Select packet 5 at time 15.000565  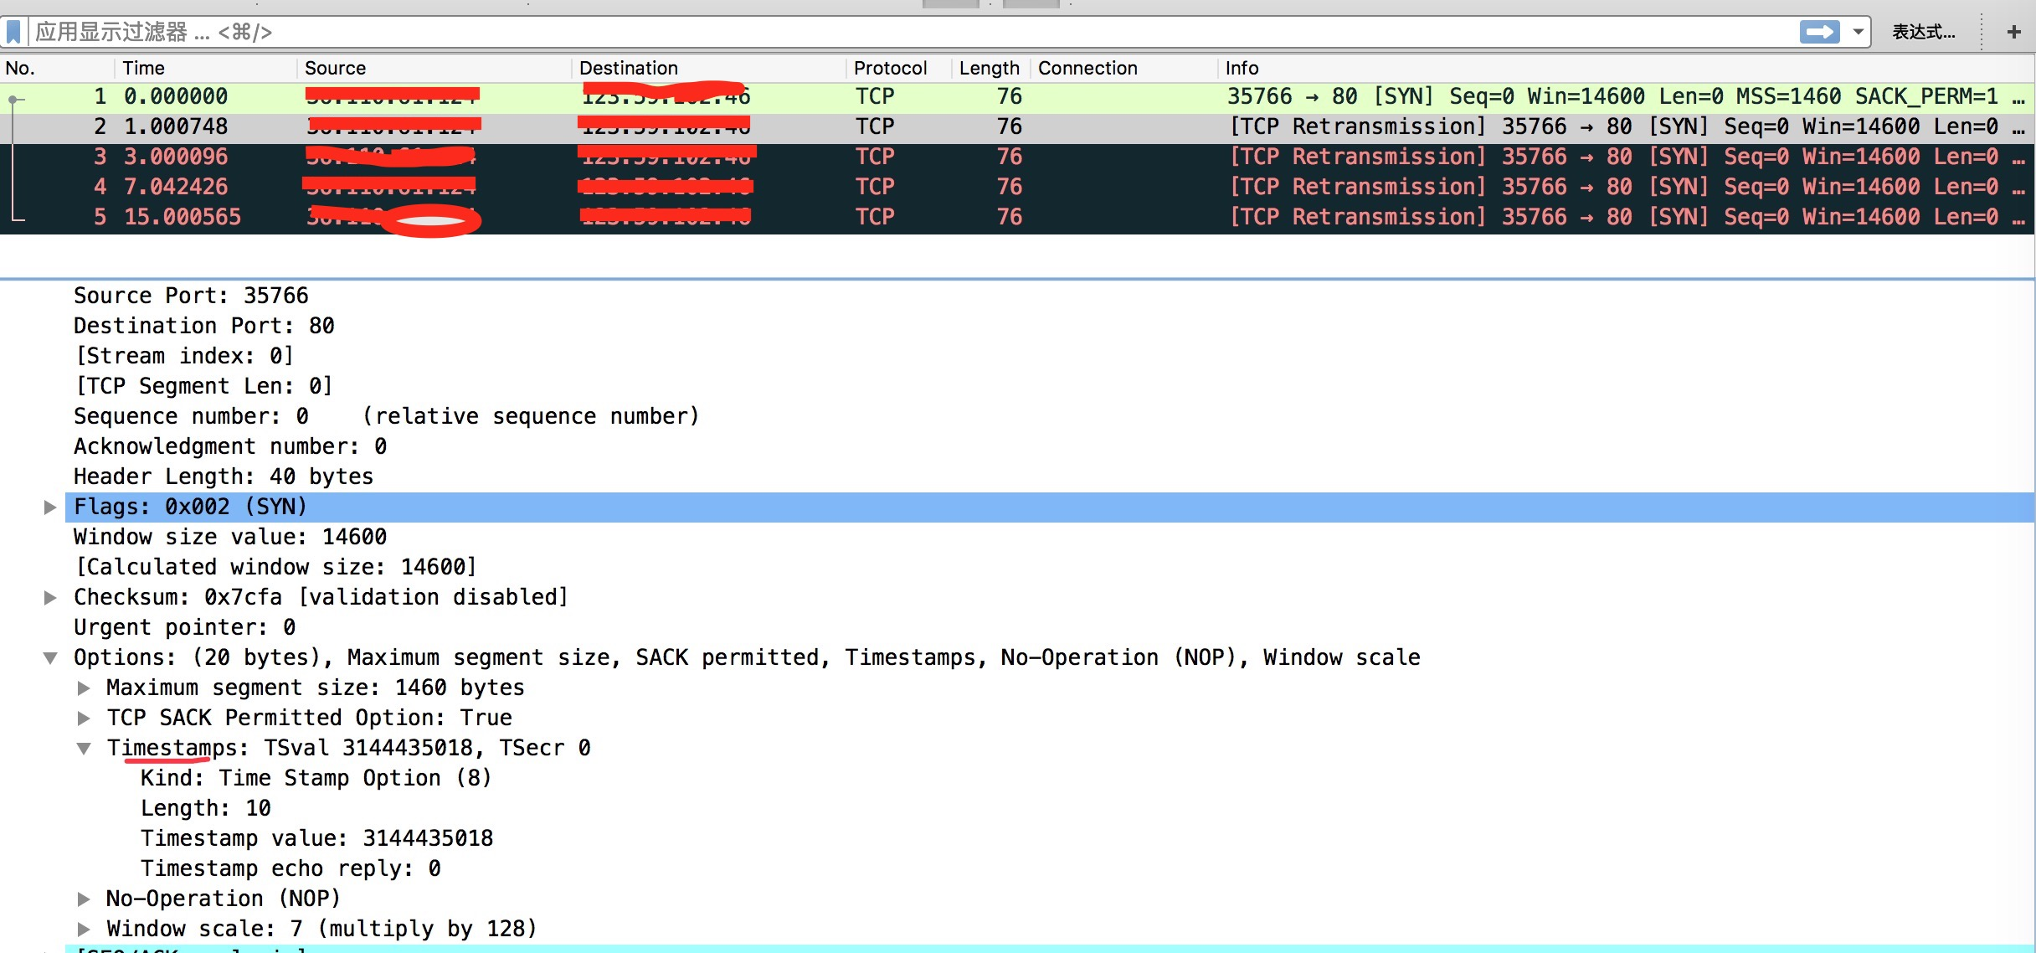pos(1017,217)
